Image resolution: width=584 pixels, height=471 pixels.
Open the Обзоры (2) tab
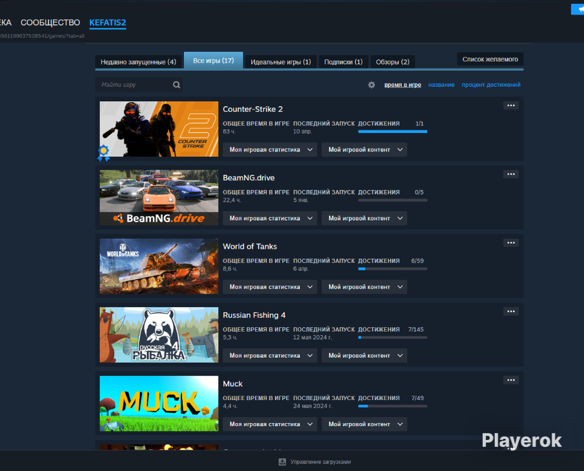pyautogui.click(x=392, y=62)
